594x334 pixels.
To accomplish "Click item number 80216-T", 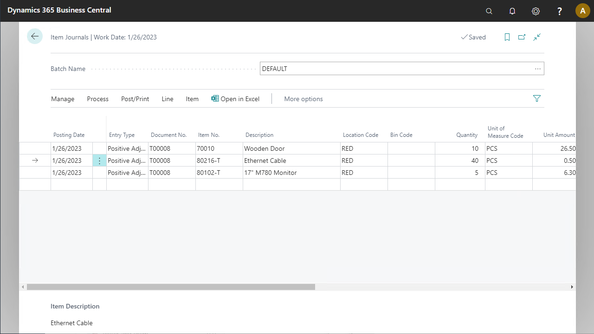I will pyautogui.click(x=219, y=161).
